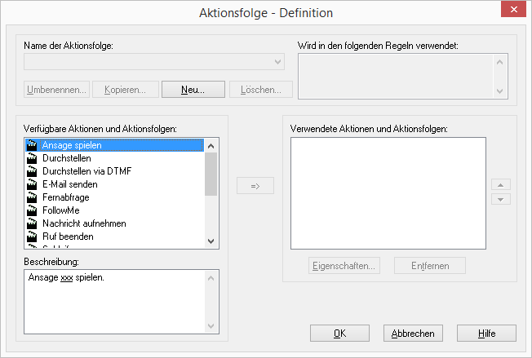Confirm the dialog with OK
Image resolution: width=532 pixels, height=358 pixels.
[x=339, y=333]
